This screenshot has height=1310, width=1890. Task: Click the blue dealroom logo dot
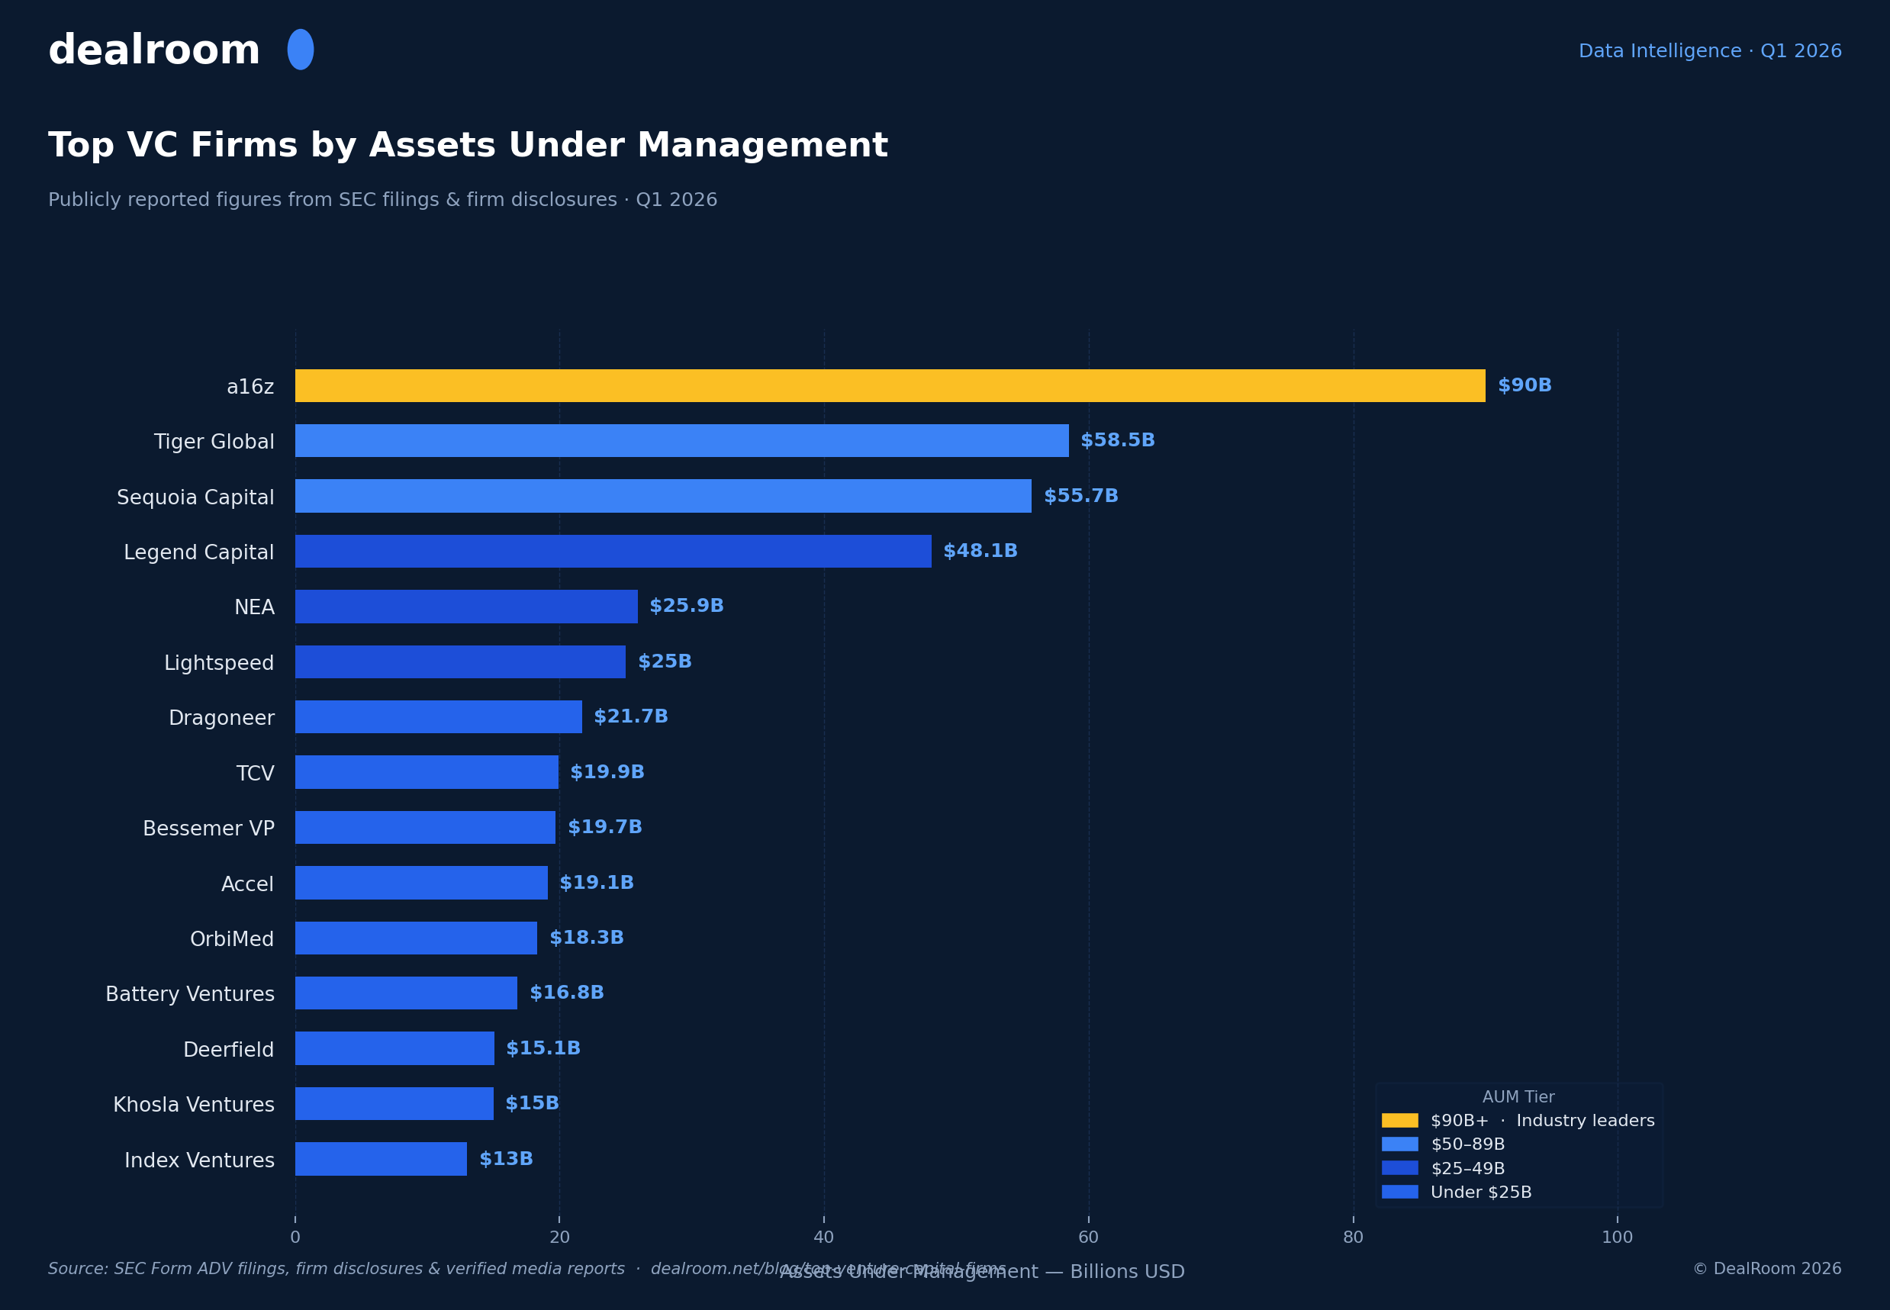point(301,50)
